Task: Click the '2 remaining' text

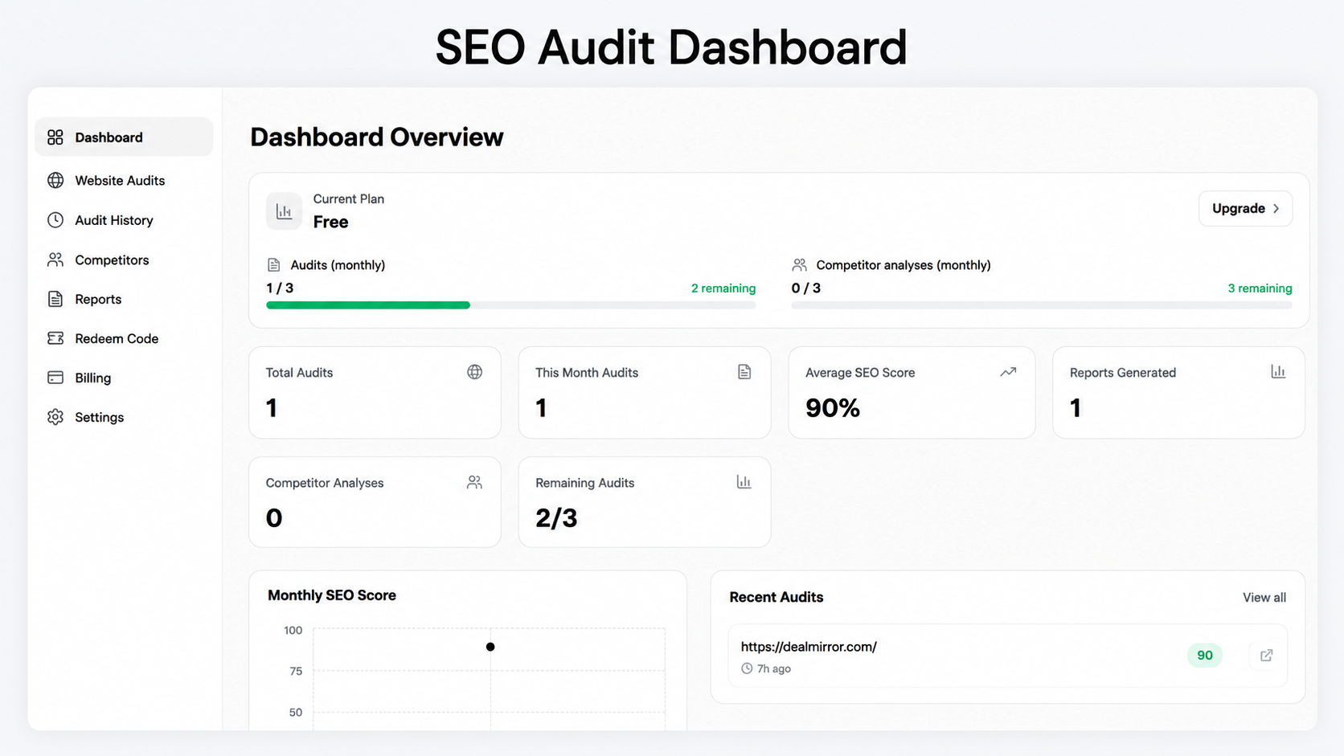Action: (x=723, y=288)
